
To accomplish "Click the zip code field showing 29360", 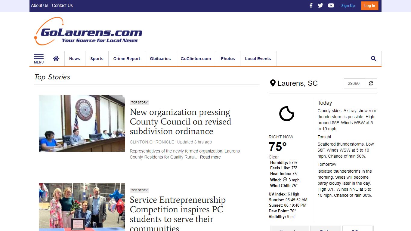I will pos(354,83).
